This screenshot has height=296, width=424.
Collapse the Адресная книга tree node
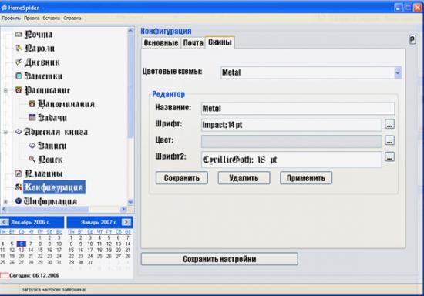point(5,132)
